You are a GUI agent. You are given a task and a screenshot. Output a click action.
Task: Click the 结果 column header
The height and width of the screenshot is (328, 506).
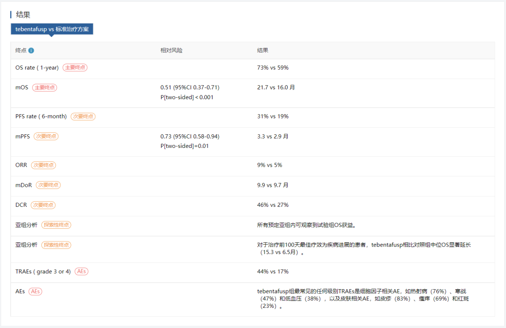click(263, 50)
